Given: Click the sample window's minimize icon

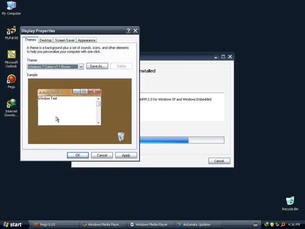Looking at the screenshot, I should coord(77,91).
